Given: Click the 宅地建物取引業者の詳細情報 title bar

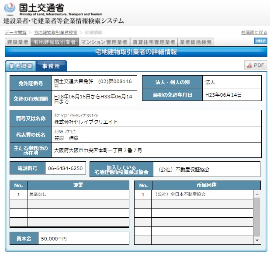Looking at the screenshot, I should [x=136, y=52].
